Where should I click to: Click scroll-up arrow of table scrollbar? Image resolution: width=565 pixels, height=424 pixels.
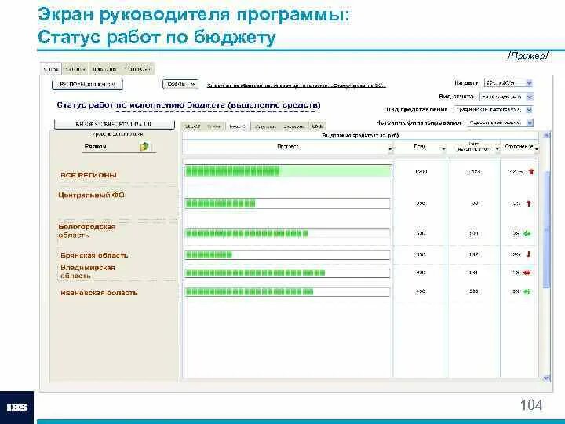pos(546,135)
